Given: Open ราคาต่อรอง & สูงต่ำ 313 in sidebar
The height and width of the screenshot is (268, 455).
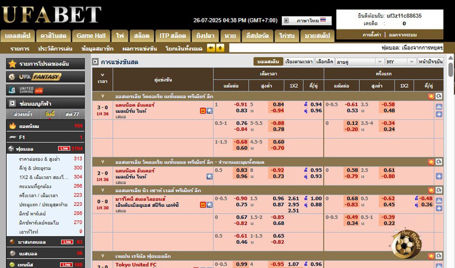Looking at the screenshot, I should [45, 159].
